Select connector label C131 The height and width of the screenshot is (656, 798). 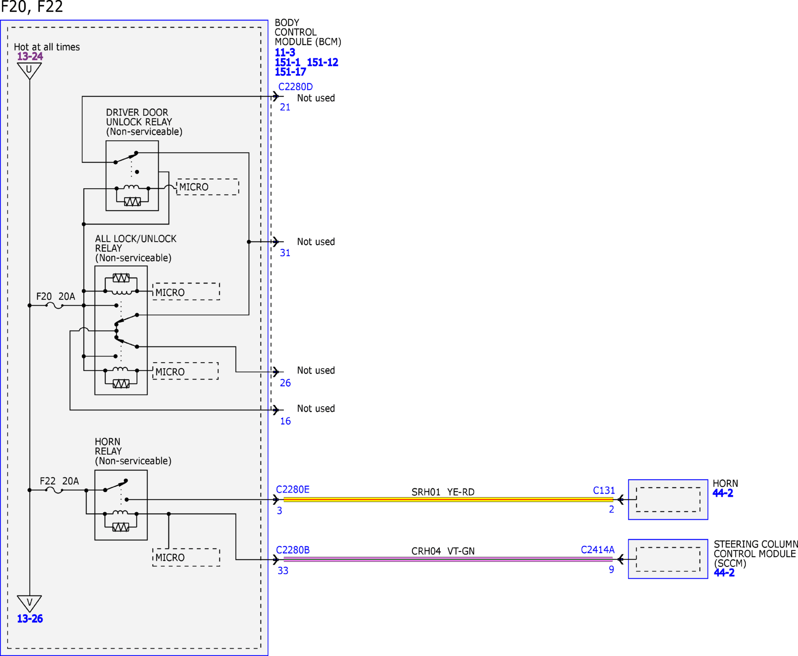click(x=604, y=490)
